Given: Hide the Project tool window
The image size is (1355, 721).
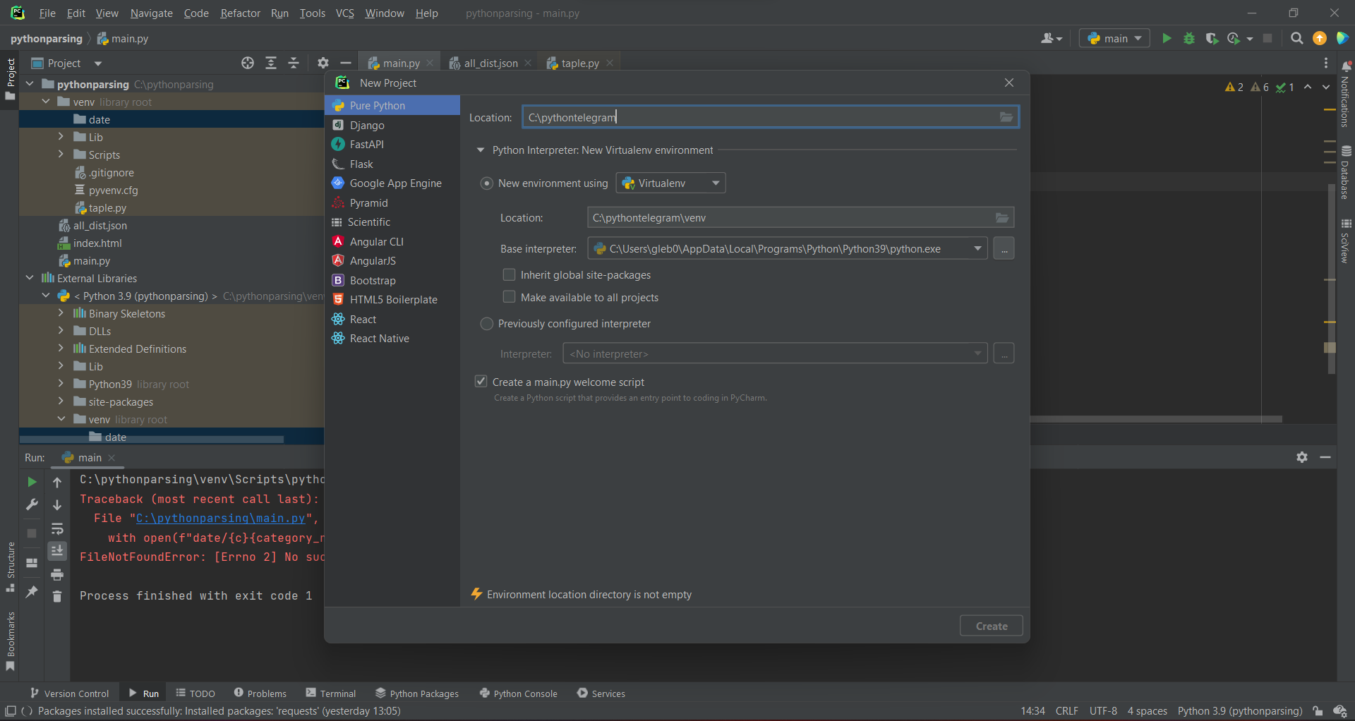Looking at the screenshot, I should point(346,63).
